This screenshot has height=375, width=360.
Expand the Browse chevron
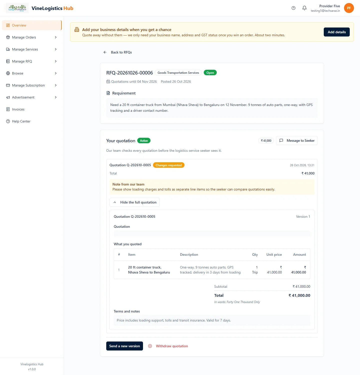[x=56, y=73]
